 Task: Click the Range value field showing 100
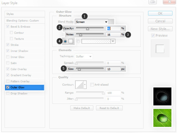click(113, 93)
